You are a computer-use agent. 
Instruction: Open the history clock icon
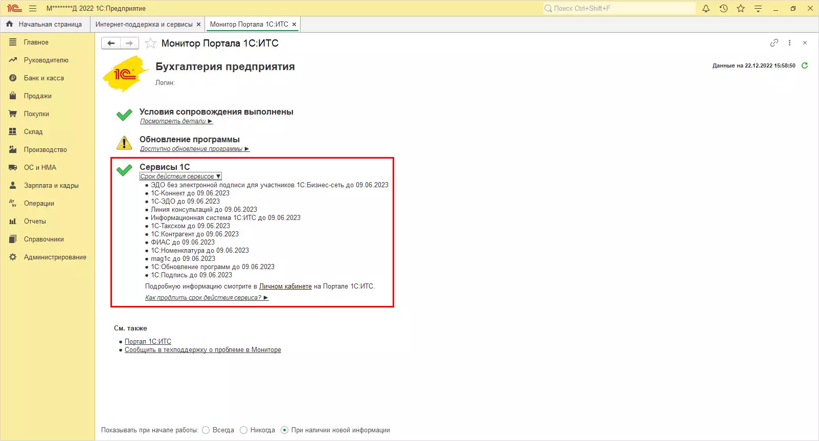723,8
